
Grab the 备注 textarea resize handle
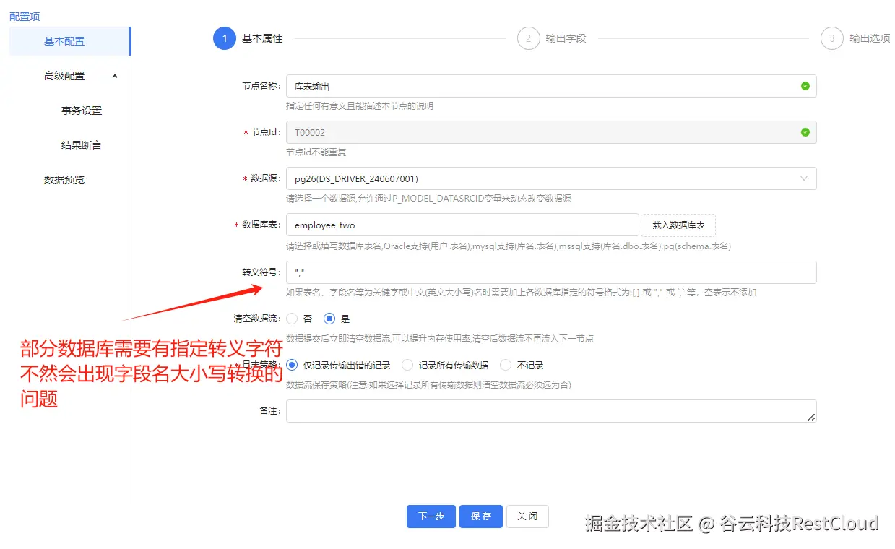(811, 418)
